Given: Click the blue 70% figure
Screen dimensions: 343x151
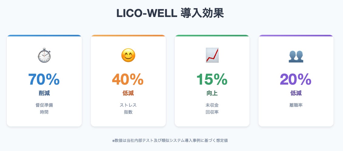Looking at the screenshot, I should (44, 79).
